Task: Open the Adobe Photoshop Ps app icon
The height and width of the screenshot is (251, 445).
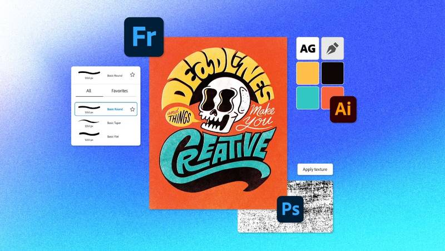Action: pyautogui.click(x=290, y=210)
